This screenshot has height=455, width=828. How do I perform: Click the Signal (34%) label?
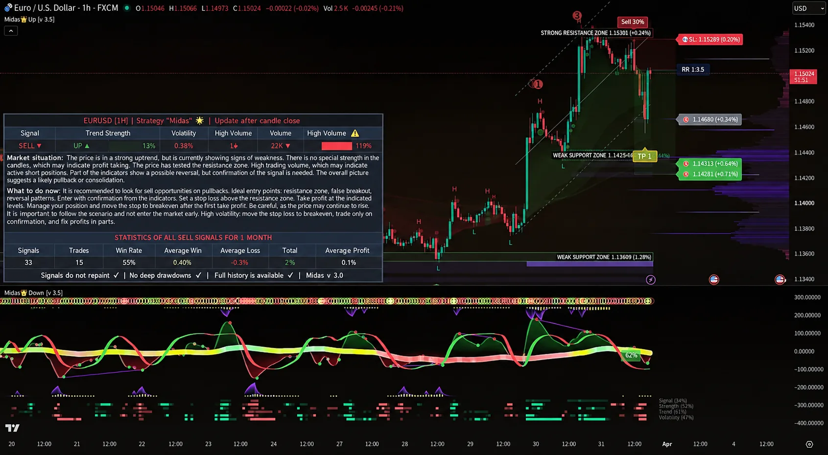tap(673, 401)
